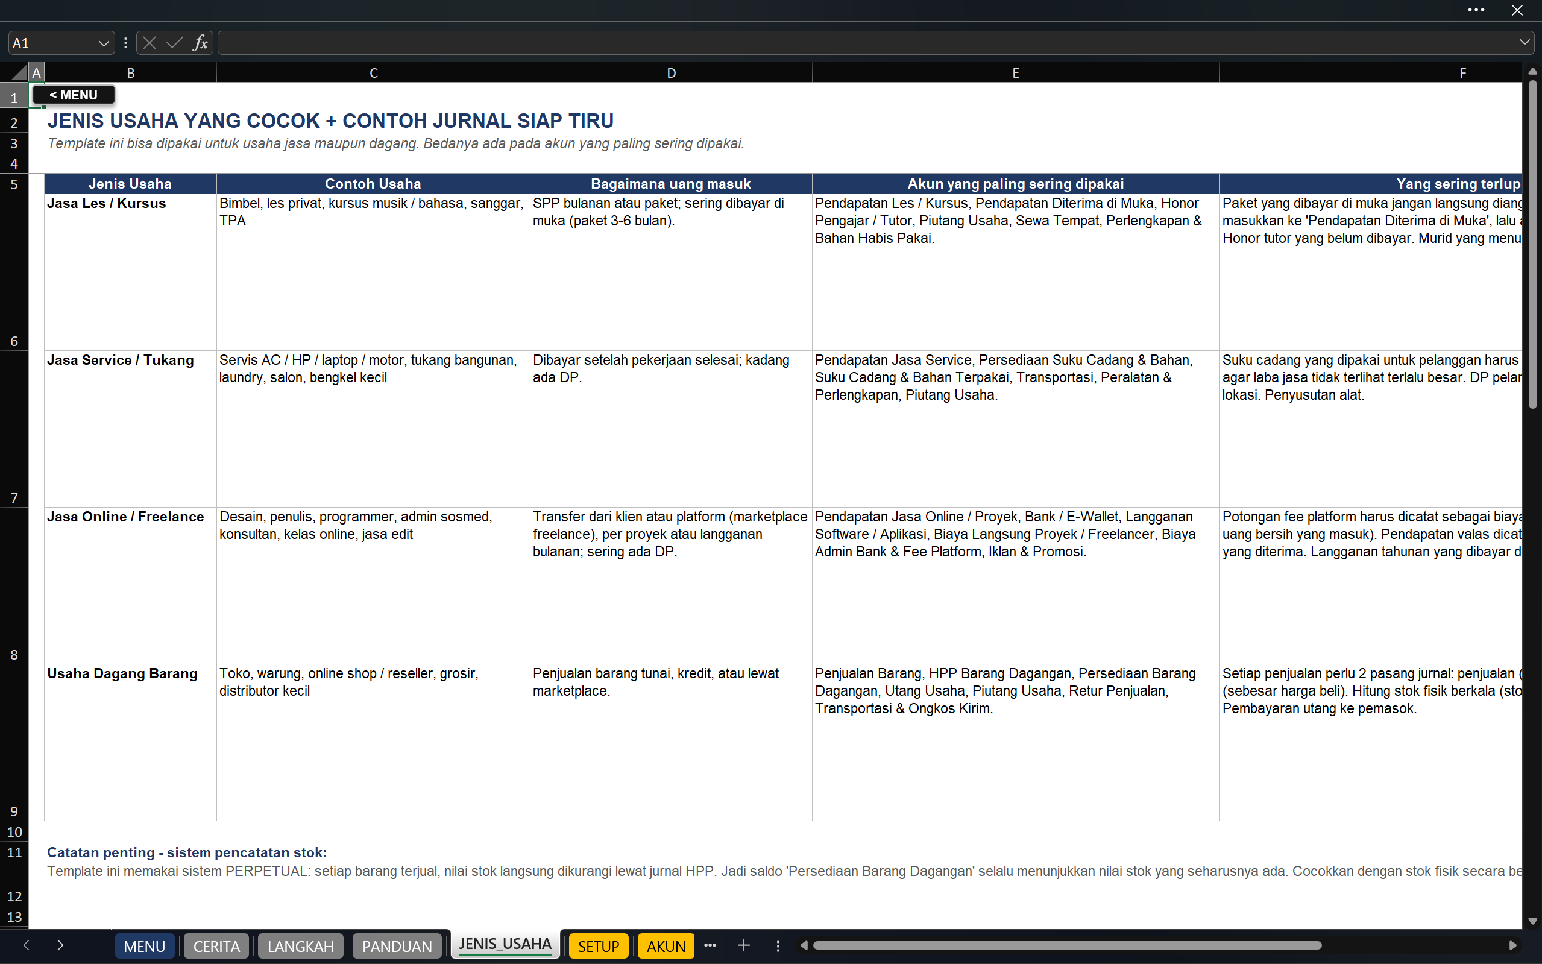The width and height of the screenshot is (1542, 964).
Task: Select the CERITA sheet tab
Action: click(x=216, y=946)
